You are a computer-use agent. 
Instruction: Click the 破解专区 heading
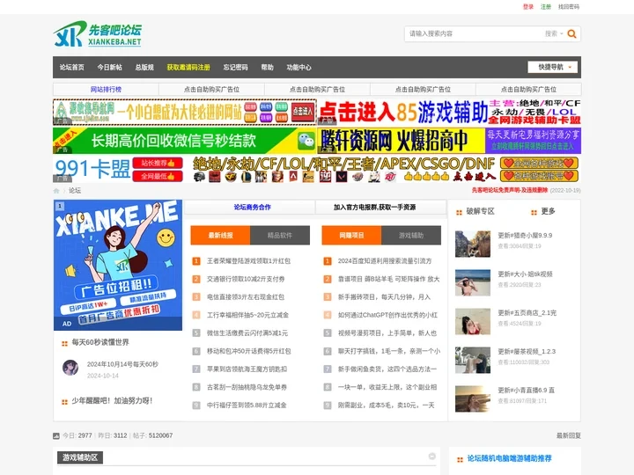[x=481, y=211]
